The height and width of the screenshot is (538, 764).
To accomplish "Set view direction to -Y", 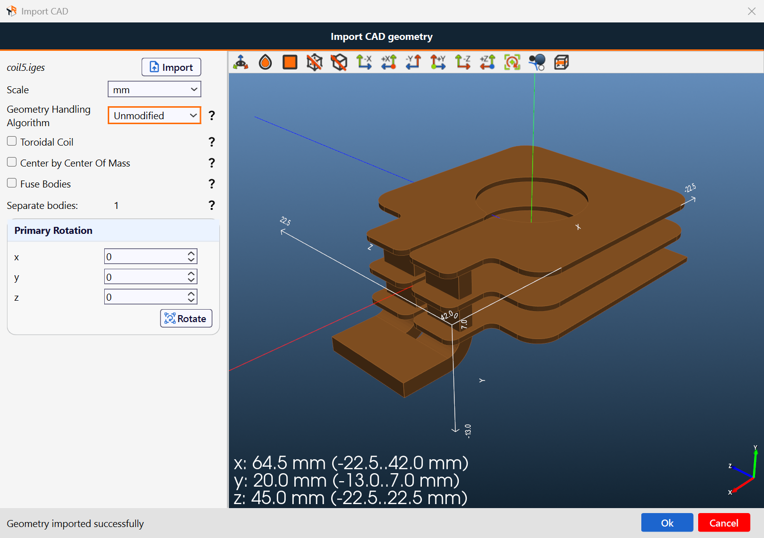I will click(413, 62).
